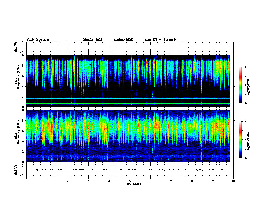This screenshot has width=263, height=203.
Task: Click the "VLF Spectra" plot title
Action: pos(38,40)
